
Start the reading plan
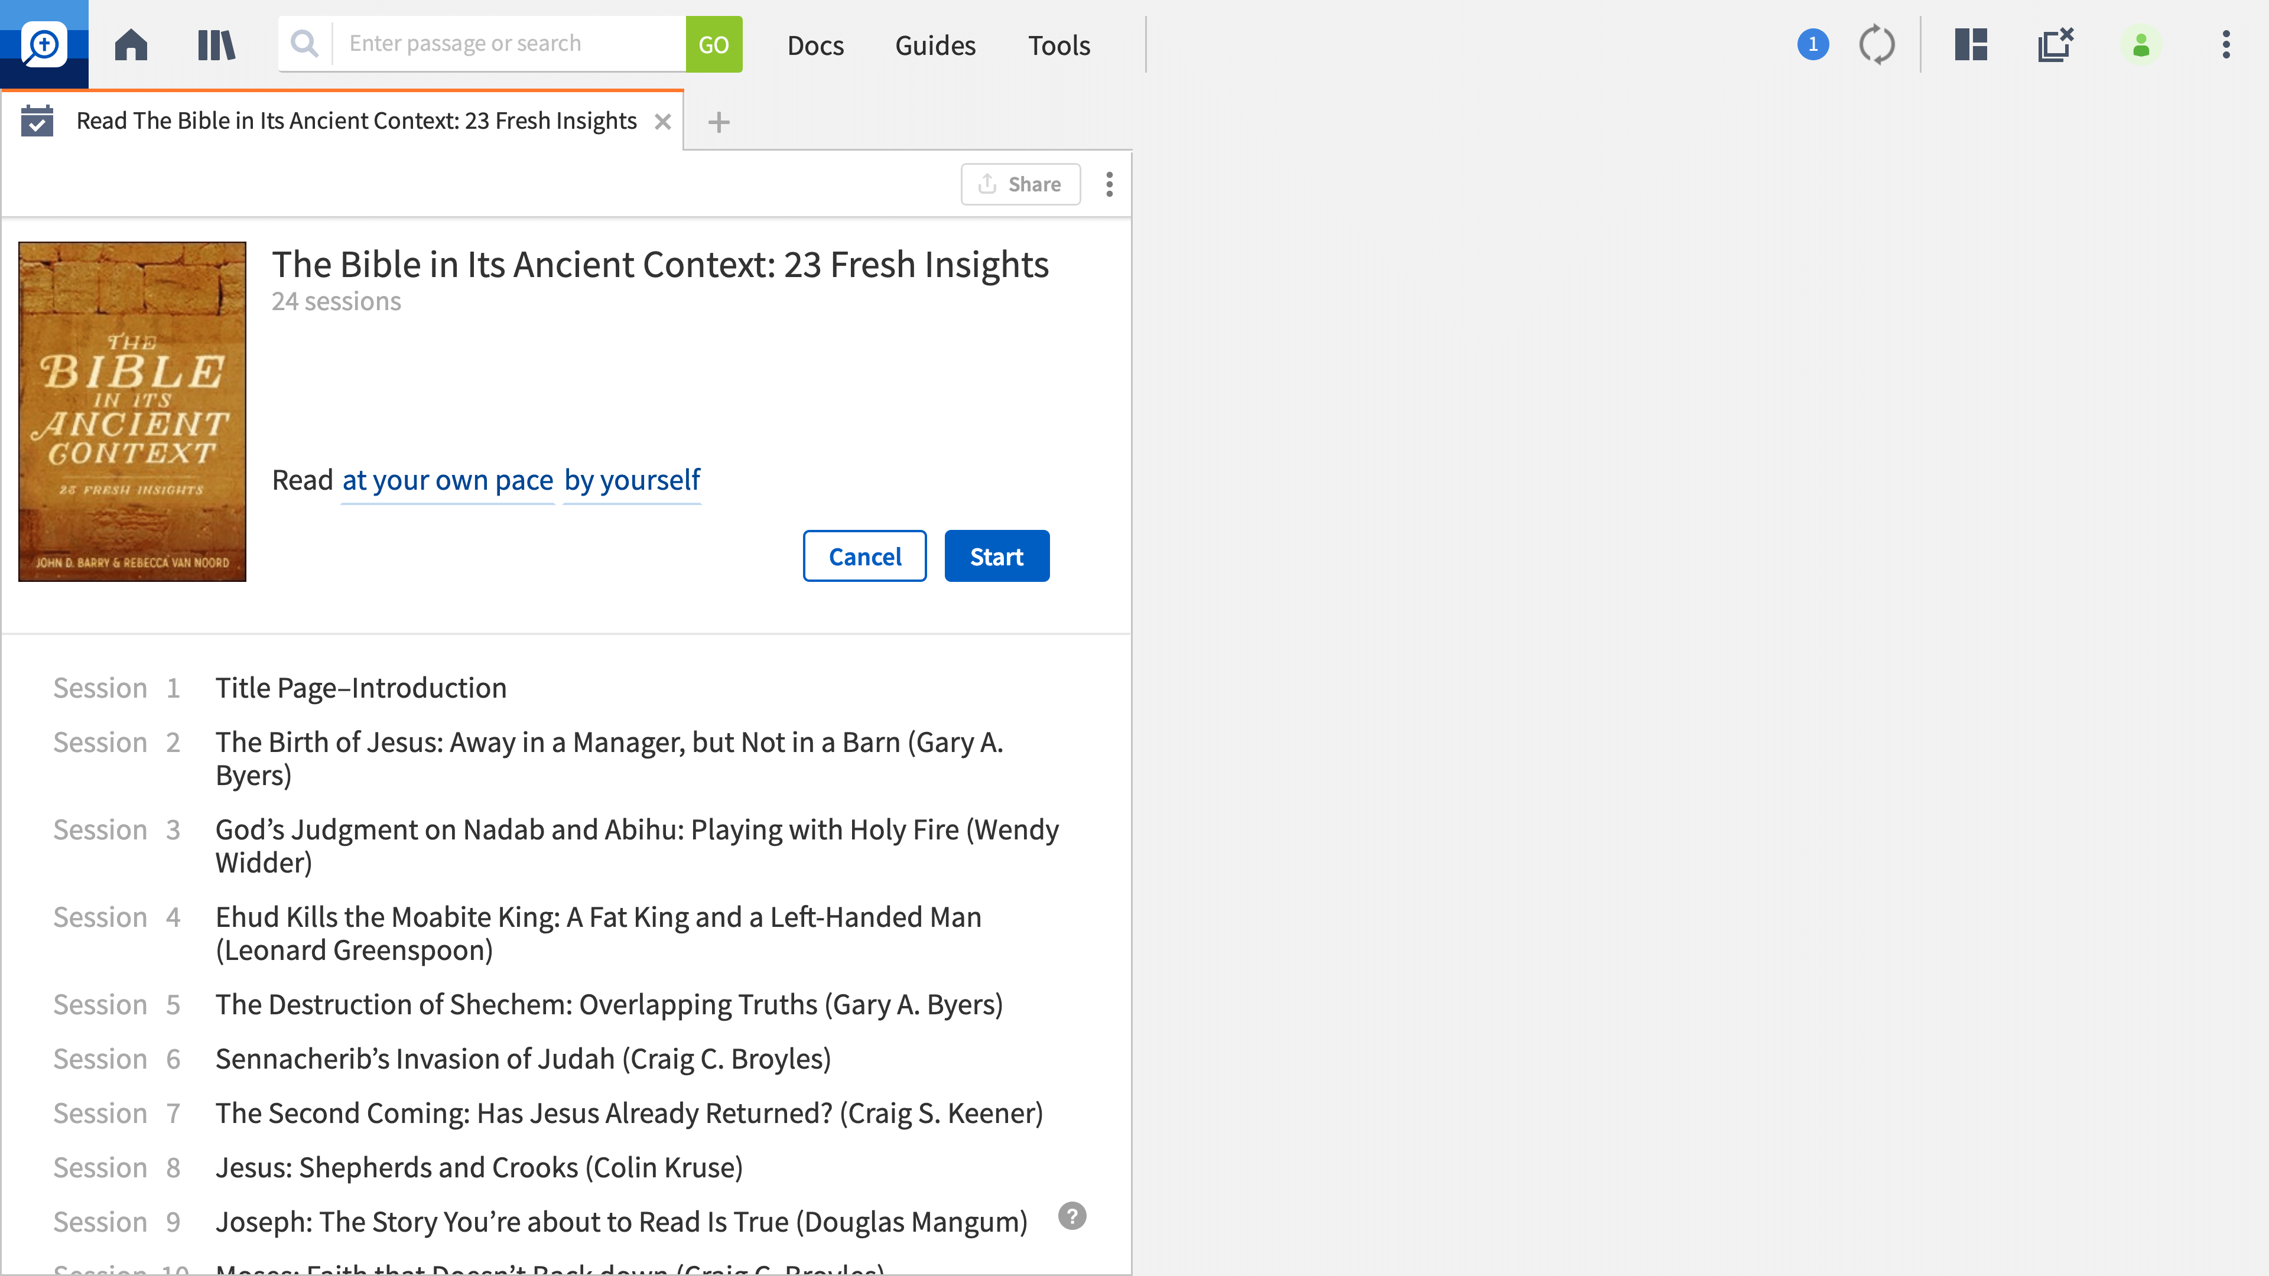coord(996,556)
